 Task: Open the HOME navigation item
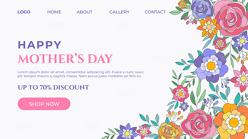coord(54,12)
